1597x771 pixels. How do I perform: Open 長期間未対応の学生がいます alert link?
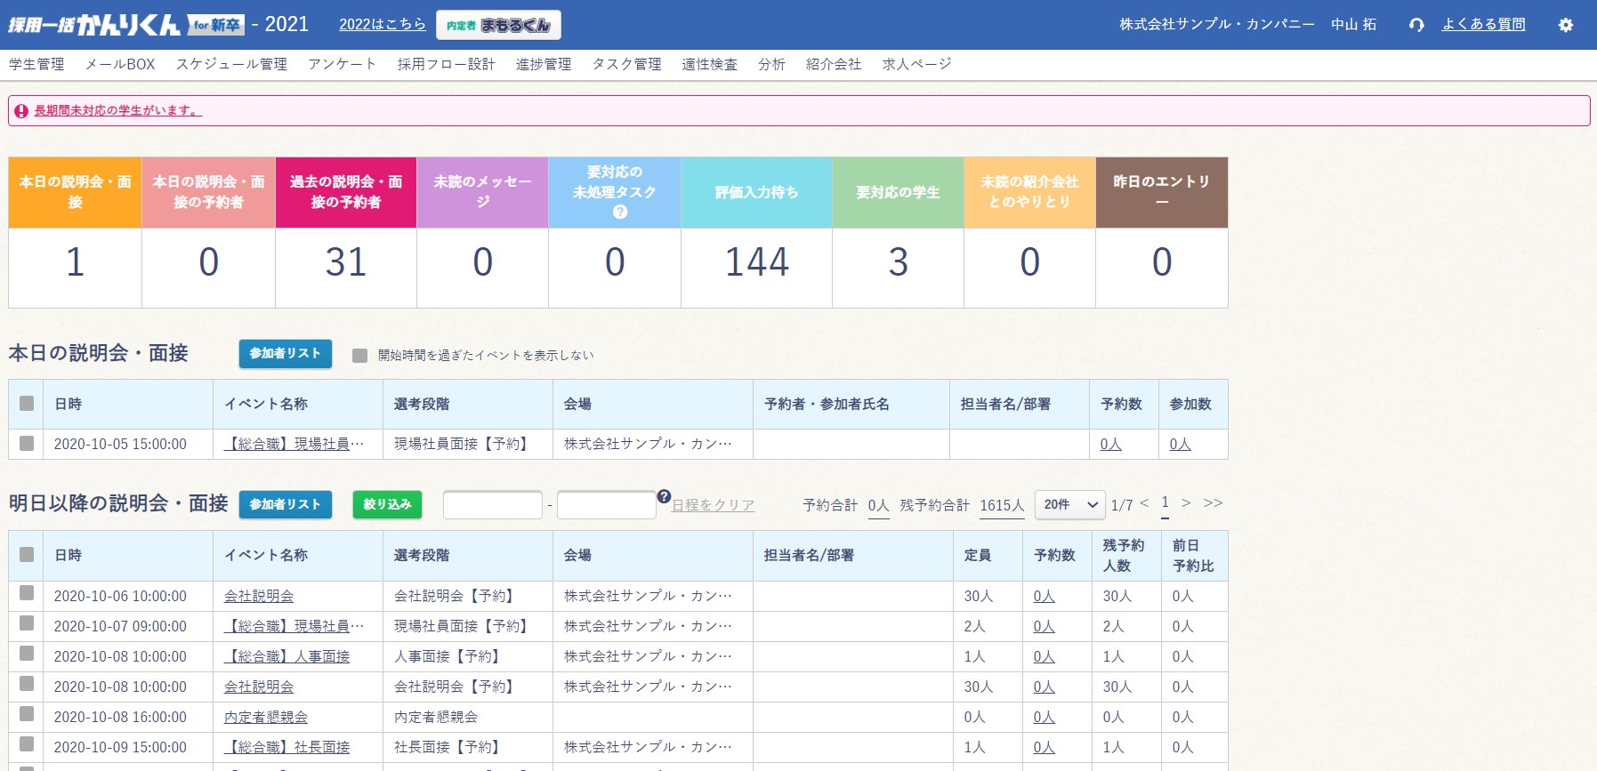(x=118, y=111)
